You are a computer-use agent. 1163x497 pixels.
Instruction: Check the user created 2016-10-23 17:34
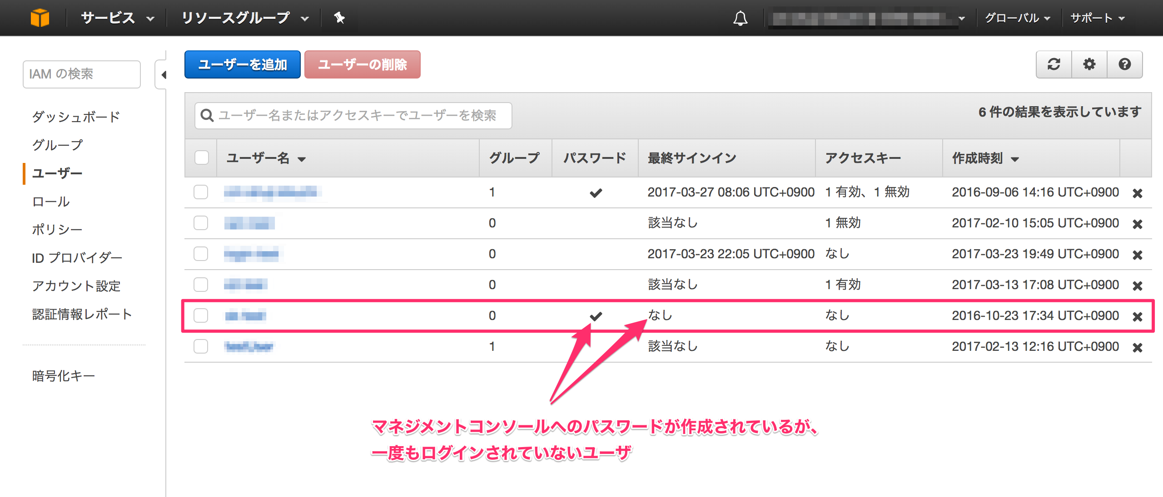pos(201,315)
